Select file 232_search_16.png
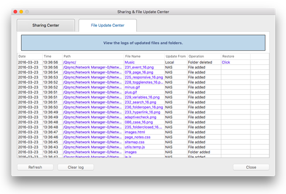This screenshot has height=194, width=286. 141,102
